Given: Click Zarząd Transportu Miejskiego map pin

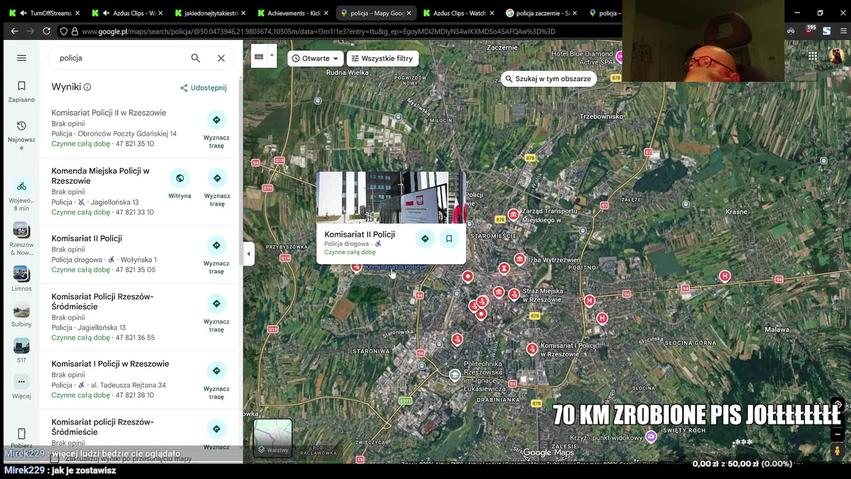Looking at the screenshot, I should [513, 214].
